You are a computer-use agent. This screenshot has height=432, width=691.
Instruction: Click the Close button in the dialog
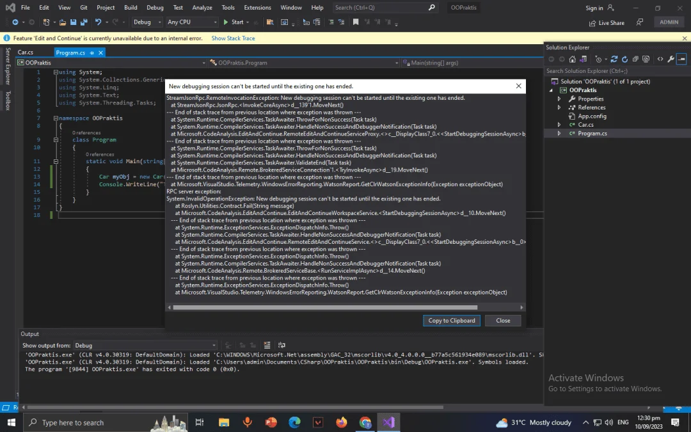click(x=503, y=321)
